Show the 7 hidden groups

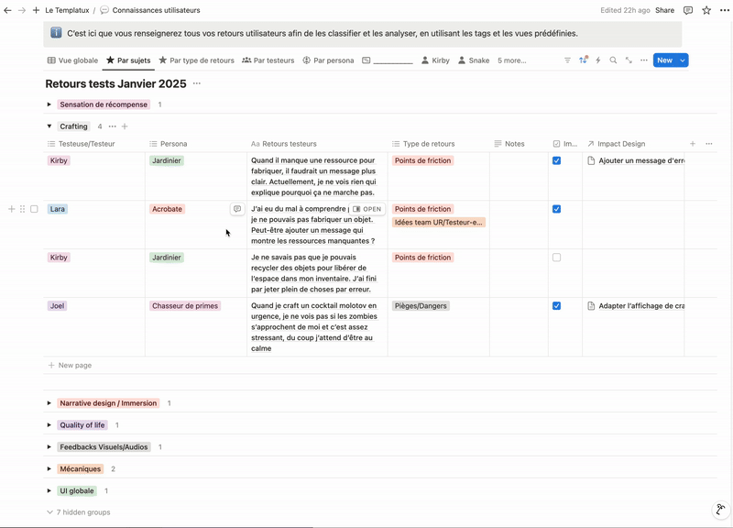[x=79, y=512]
